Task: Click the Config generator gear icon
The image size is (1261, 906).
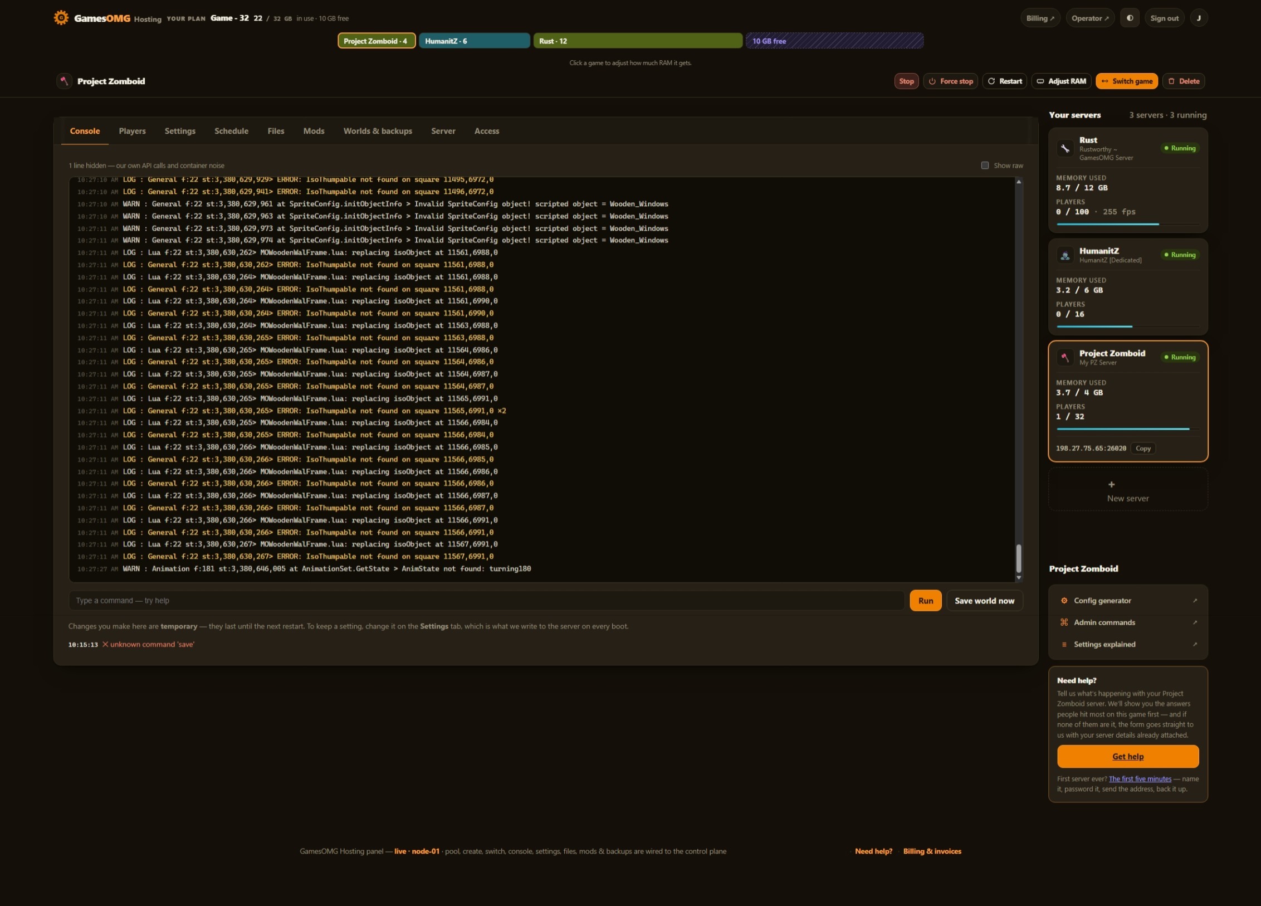Action: click(1064, 601)
